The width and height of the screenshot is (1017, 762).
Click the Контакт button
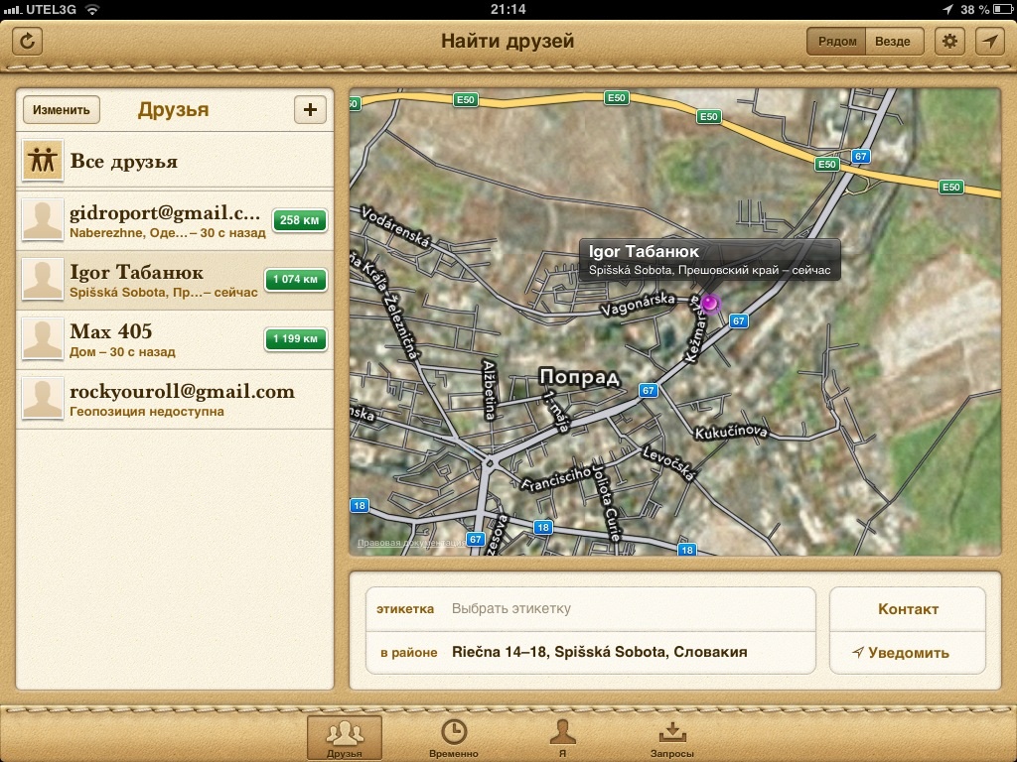point(907,609)
